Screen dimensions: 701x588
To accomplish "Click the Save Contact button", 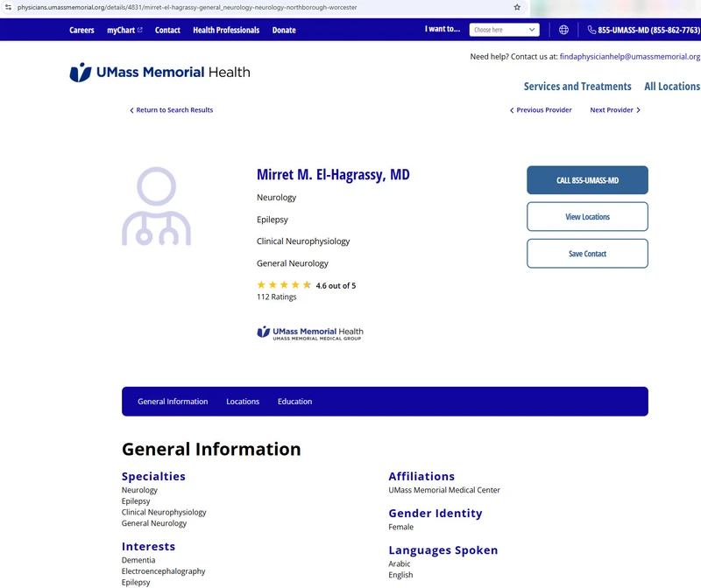I will tap(587, 254).
